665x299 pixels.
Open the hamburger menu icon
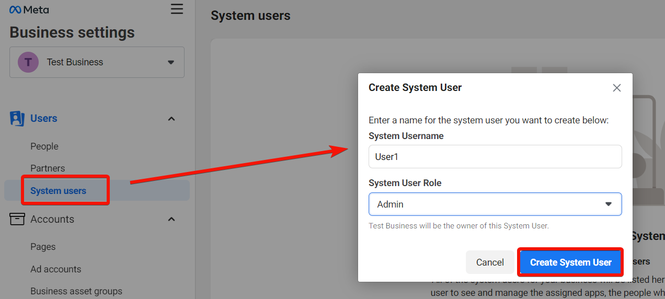tap(177, 9)
